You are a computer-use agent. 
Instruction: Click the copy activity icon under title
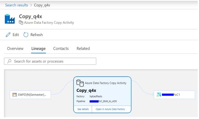click(21, 23)
